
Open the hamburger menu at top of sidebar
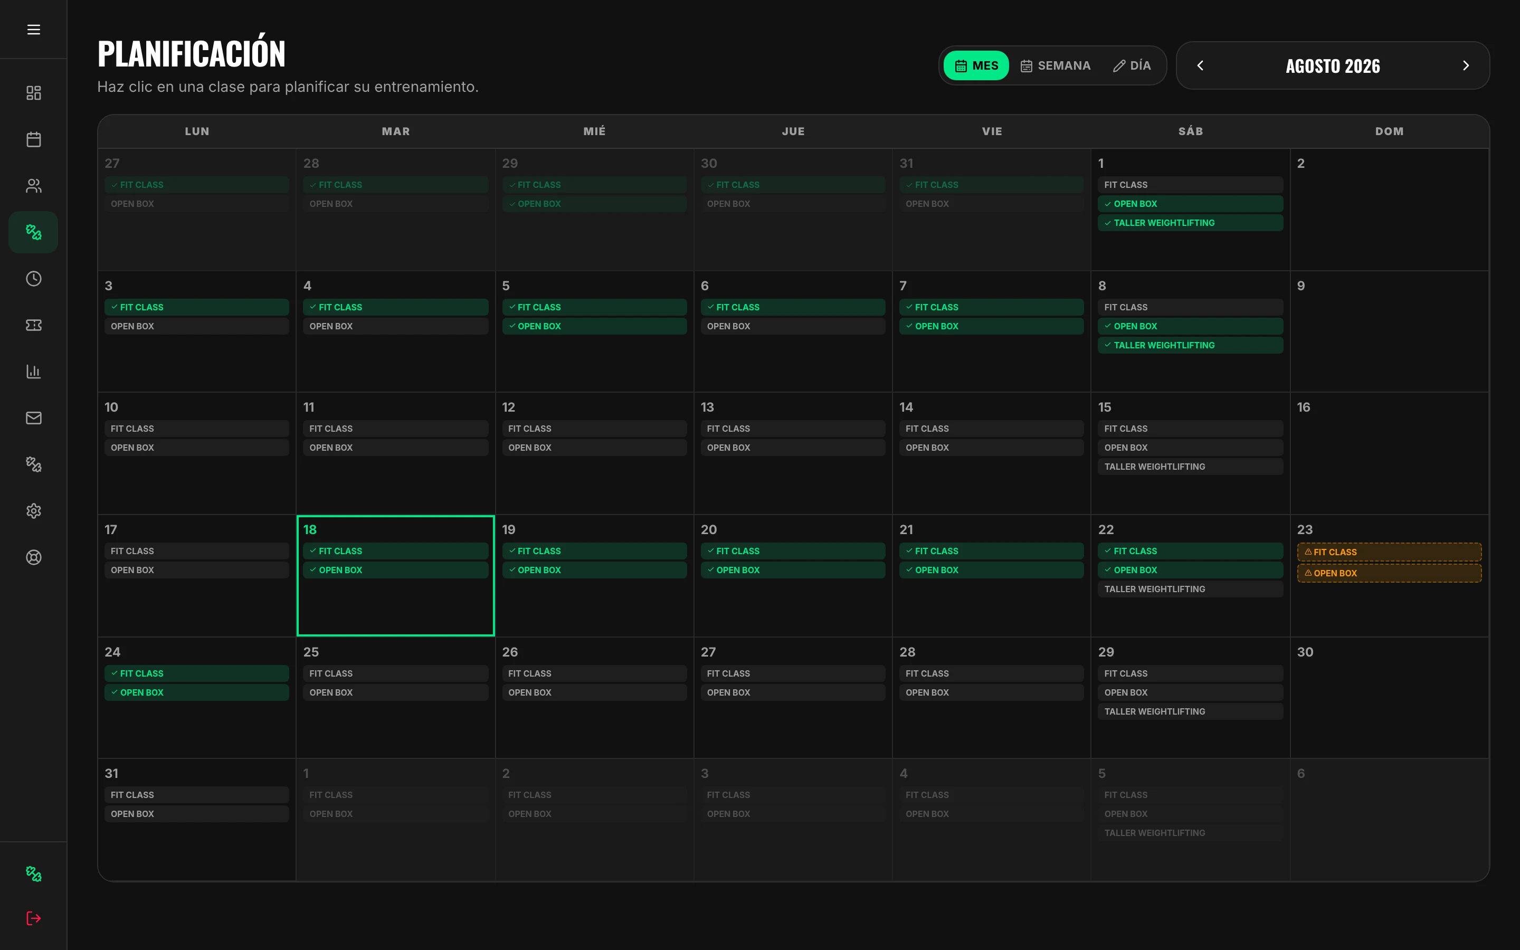(x=33, y=30)
